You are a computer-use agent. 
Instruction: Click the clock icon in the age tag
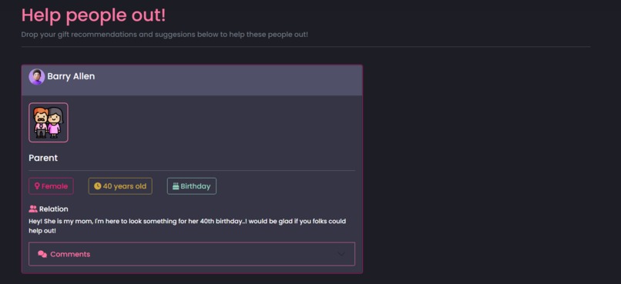(x=97, y=186)
